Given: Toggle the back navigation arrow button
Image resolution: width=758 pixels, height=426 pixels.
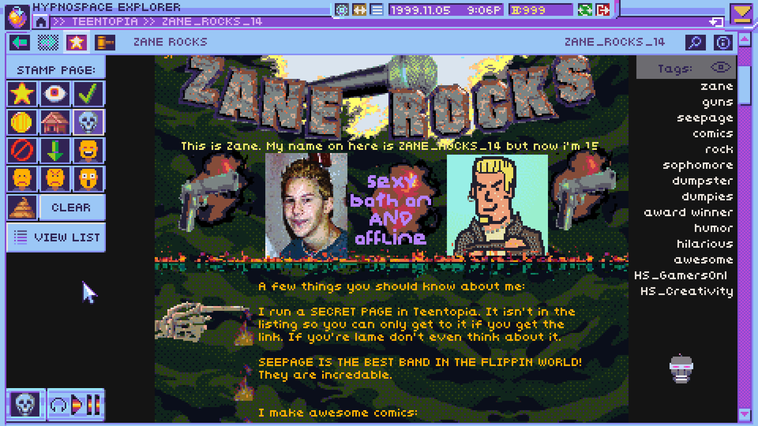Looking at the screenshot, I should (19, 42).
